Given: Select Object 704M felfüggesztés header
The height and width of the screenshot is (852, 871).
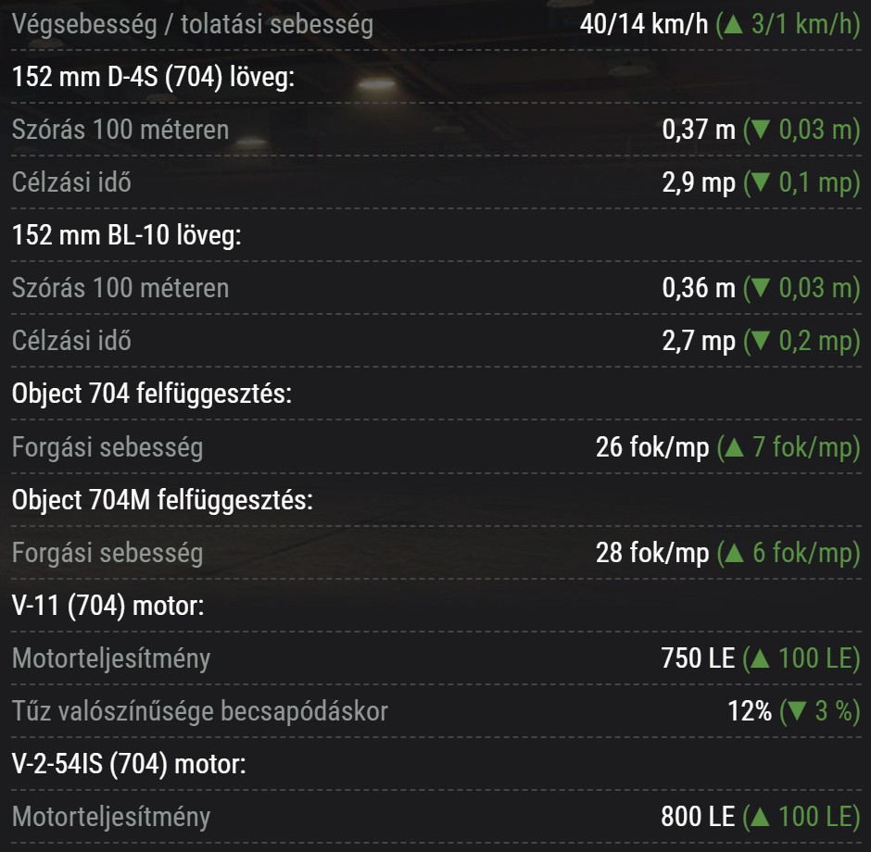Looking at the screenshot, I should click(162, 499).
